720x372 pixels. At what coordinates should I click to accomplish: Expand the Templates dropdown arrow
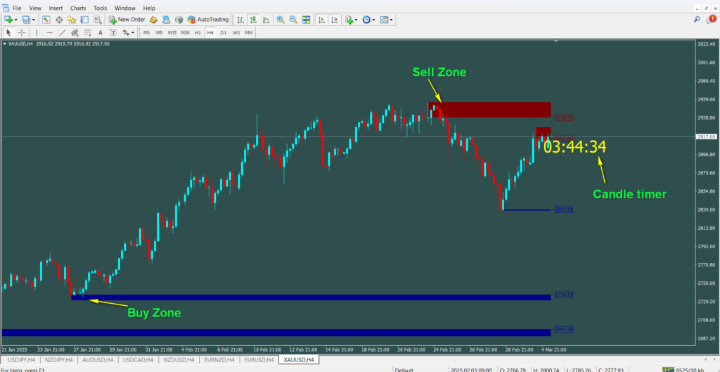click(391, 20)
